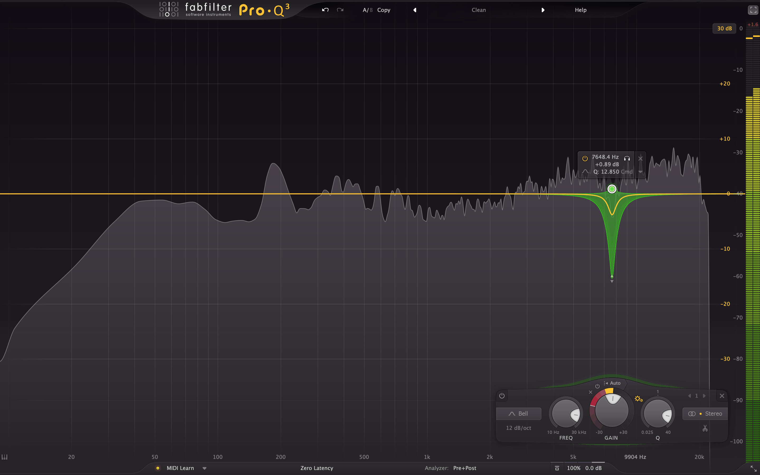Click the +20 dB scale label
This screenshot has width=760, height=475.
725,84
